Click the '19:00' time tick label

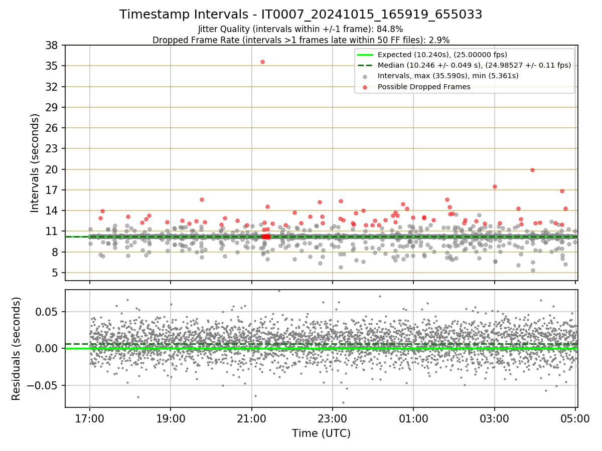171,418
